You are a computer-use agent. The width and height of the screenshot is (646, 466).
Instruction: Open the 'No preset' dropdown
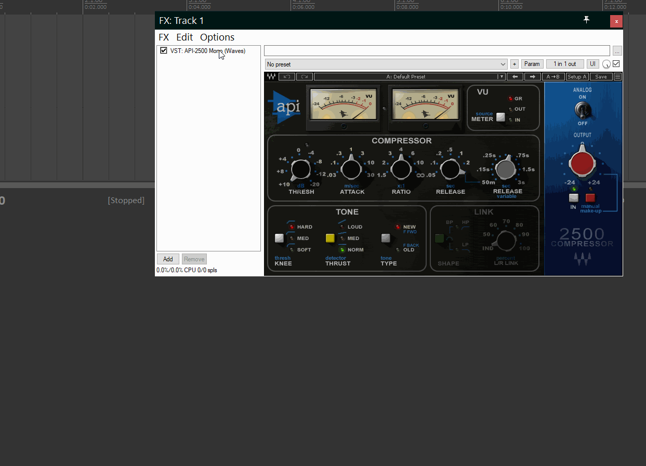(x=386, y=64)
